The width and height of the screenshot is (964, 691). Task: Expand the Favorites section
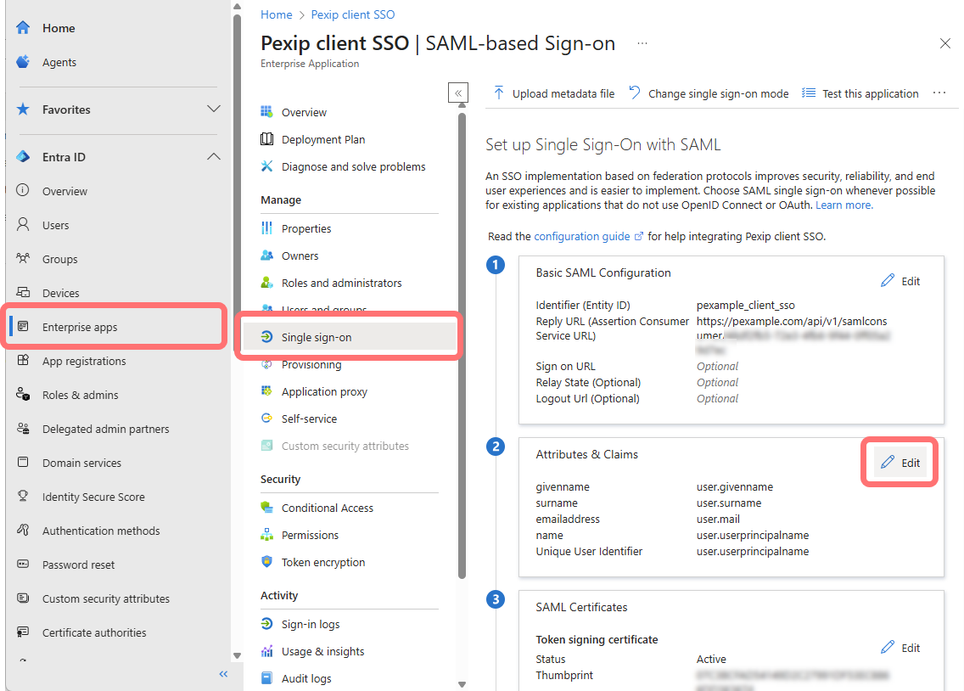(x=214, y=110)
